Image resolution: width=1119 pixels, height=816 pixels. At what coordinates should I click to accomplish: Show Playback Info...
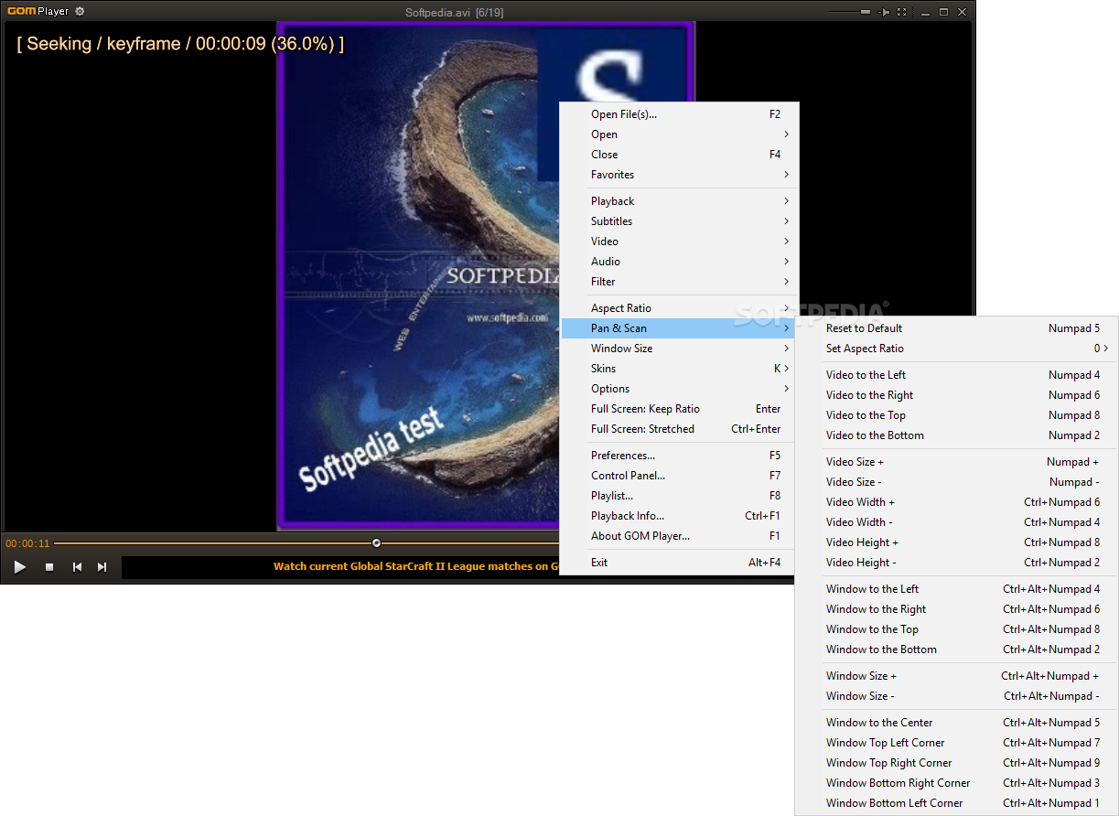[x=680, y=516]
